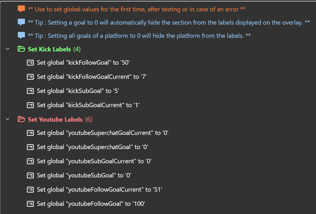Click the red Set Youtube Labels folder icon
Screen dimensions: 316x214
click(x=21, y=119)
